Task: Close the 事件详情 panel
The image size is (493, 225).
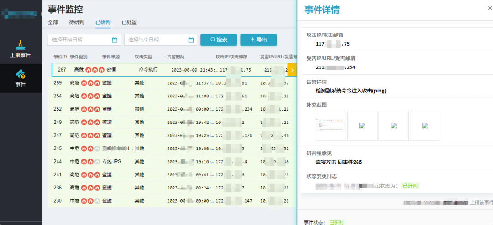Action: [x=490, y=8]
